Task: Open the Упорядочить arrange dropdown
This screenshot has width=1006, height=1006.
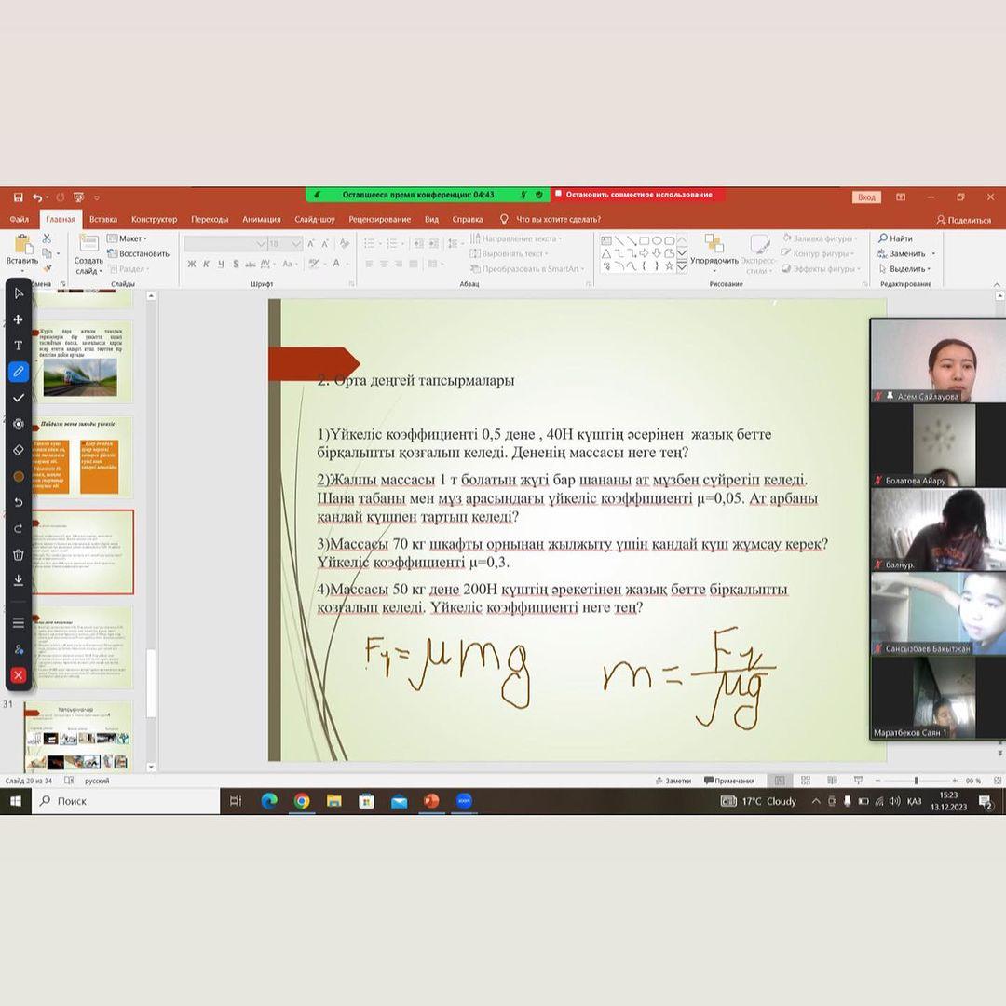Action: coord(714,253)
